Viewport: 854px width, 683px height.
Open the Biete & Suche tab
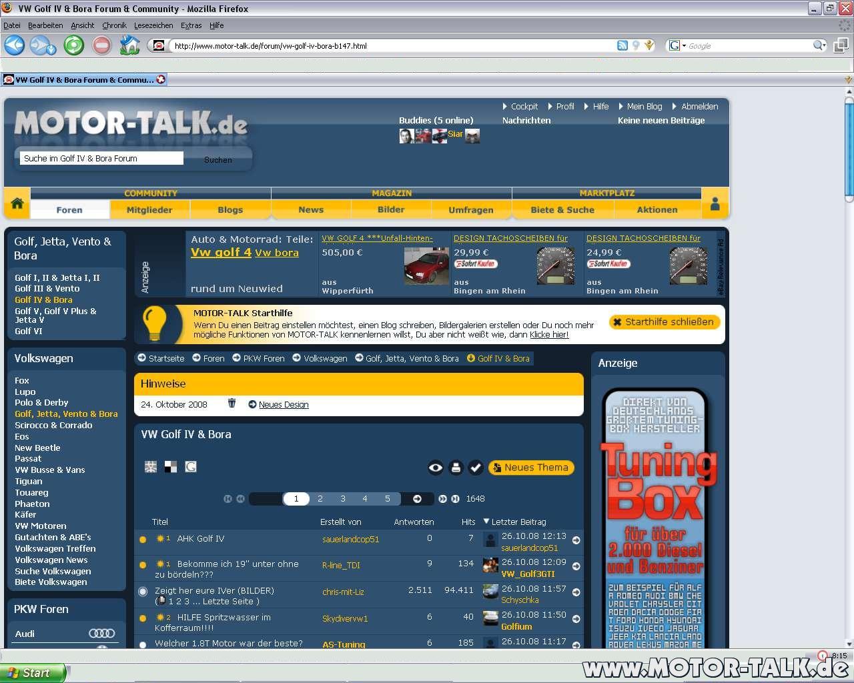click(562, 209)
